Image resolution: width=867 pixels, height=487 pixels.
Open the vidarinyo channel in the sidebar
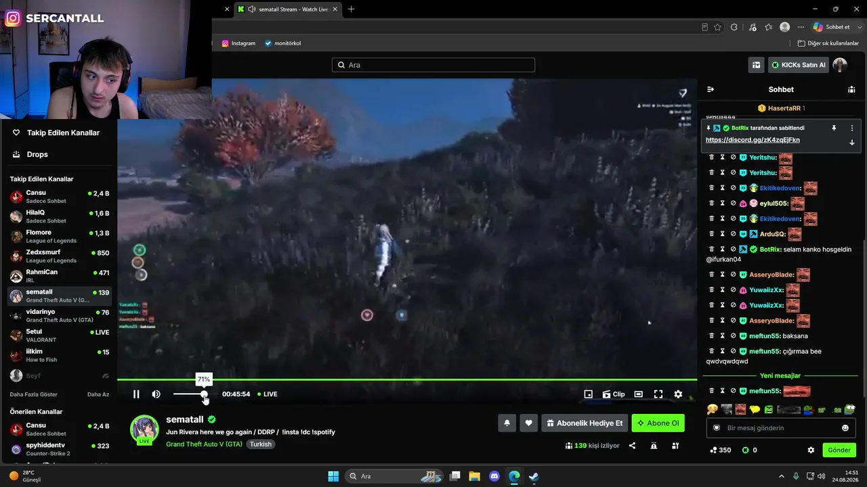tap(60, 316)
